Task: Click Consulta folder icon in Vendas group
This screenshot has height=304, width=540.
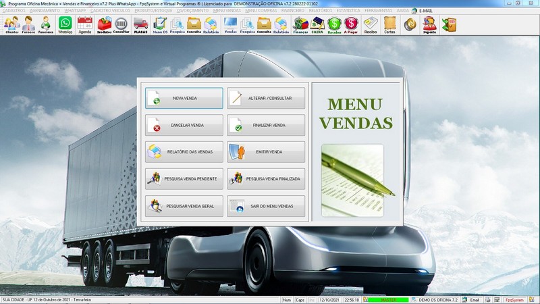Action: (264, 25)
